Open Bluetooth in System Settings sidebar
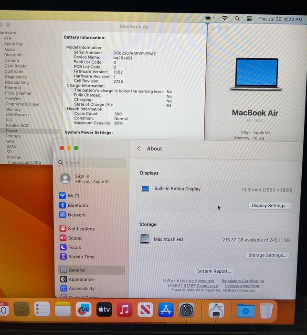 point(74,205)
